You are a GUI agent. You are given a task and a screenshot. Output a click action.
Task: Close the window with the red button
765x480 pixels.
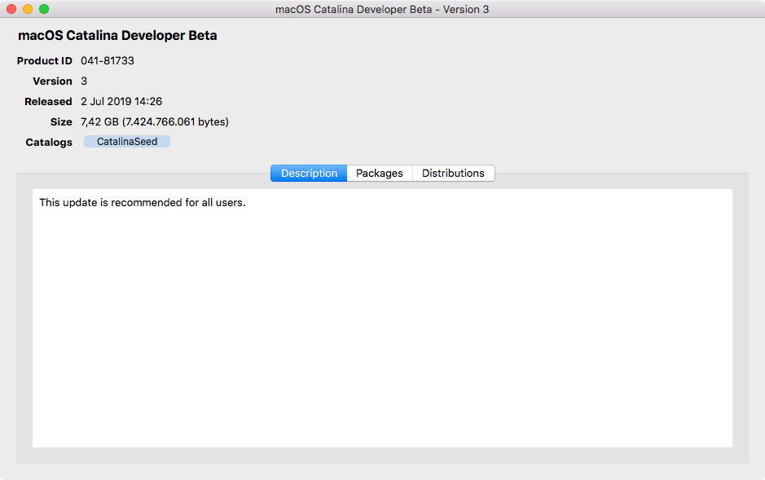(x=11, y=9)
